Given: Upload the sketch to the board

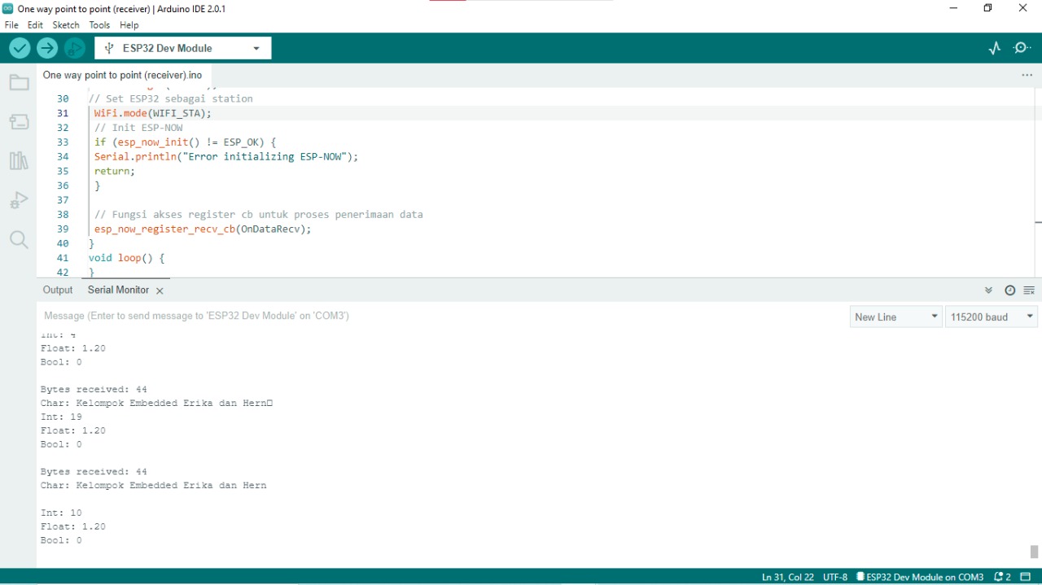Looking at the screenshot, I should point(46,47).
